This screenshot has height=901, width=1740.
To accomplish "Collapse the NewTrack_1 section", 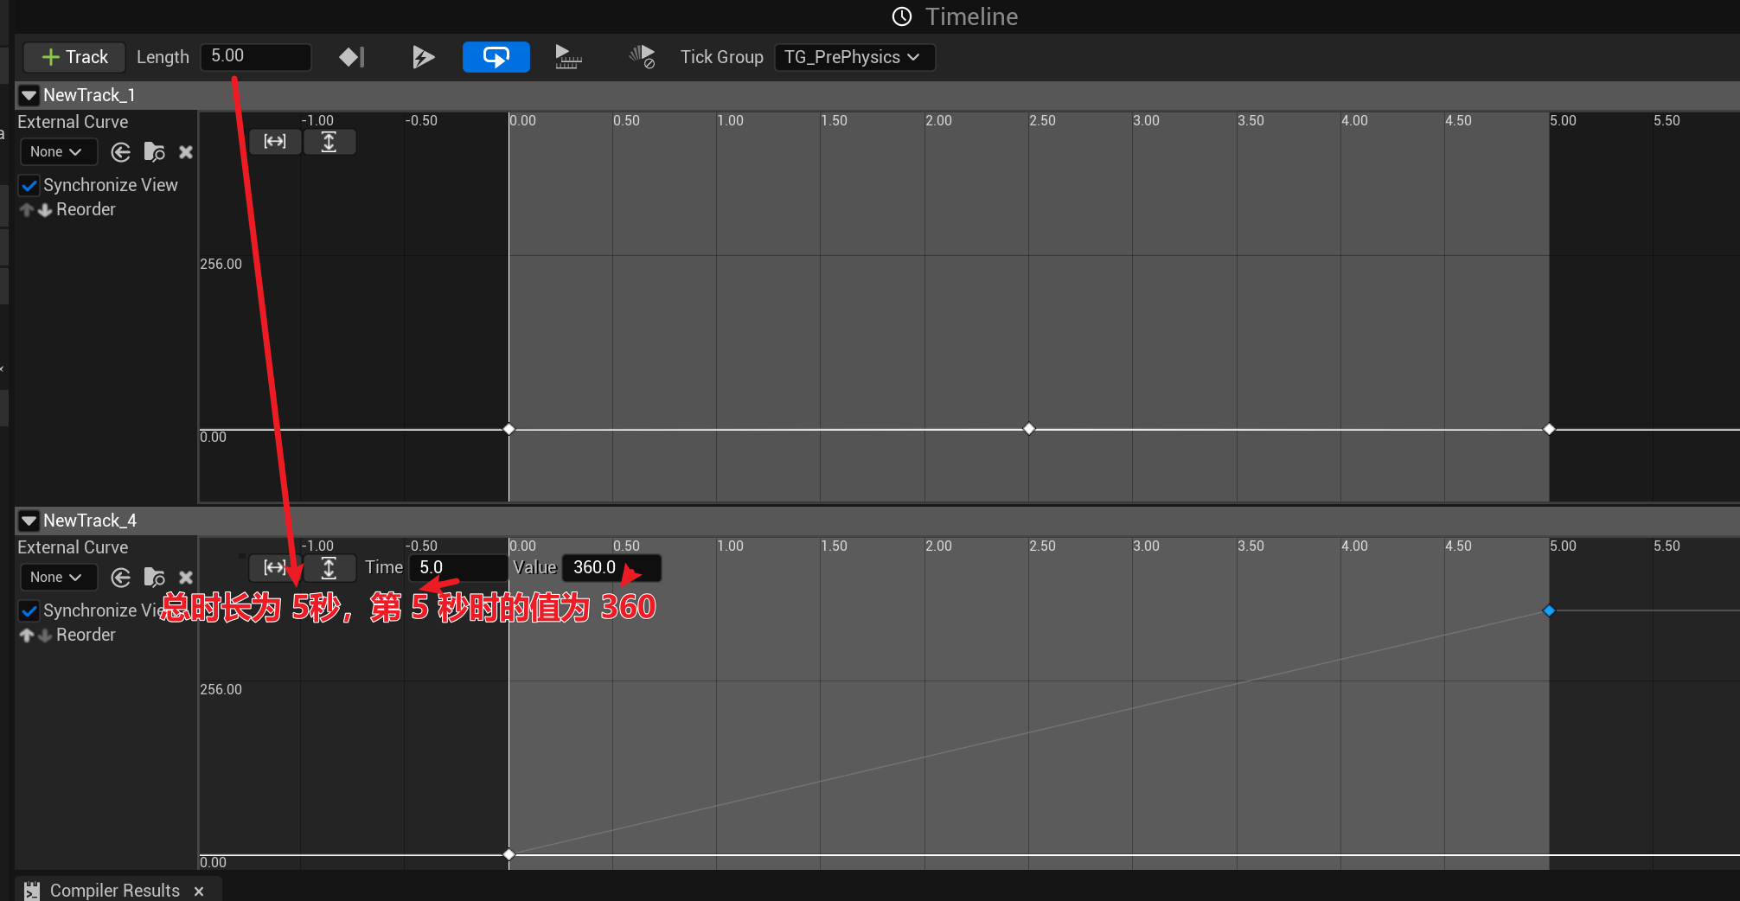I will (x=29, y=95).
